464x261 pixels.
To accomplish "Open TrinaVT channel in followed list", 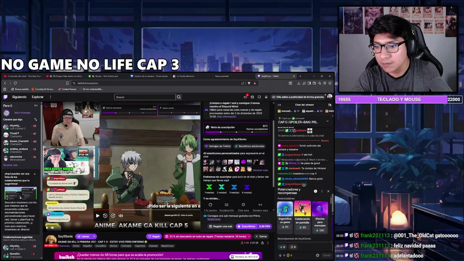I will click(x=20, y=135).
